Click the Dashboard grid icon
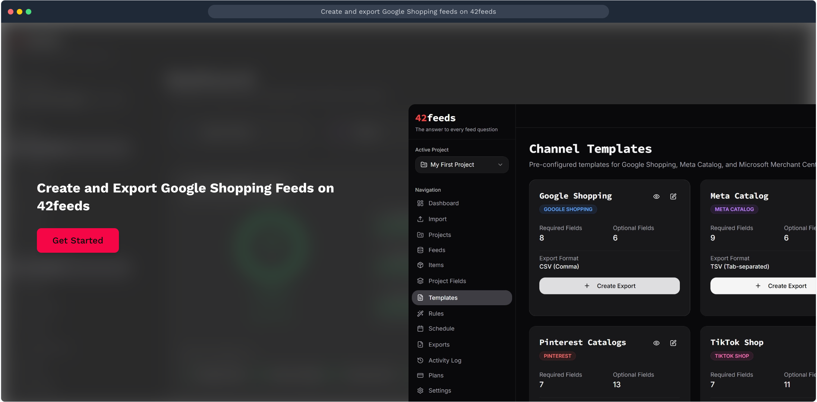Screen dimensions: 817x402 pos(420,203)
